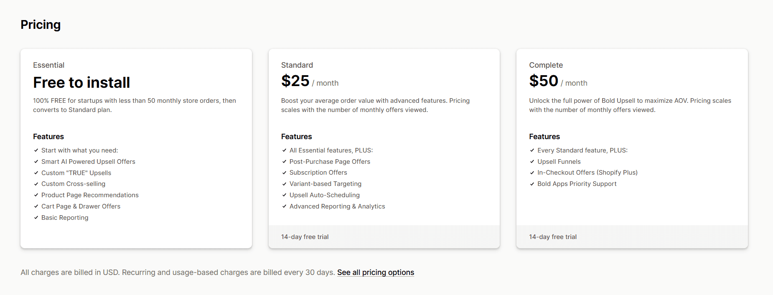The image size is (773, 295).
Task: Click the checkmark next to Subscription Offers
Action: (284, 172)
